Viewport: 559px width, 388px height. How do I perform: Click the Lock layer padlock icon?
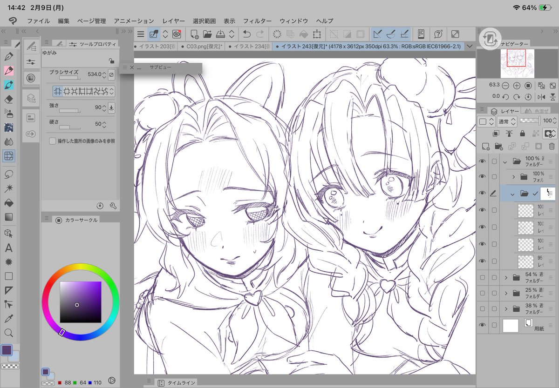point(522,134)
